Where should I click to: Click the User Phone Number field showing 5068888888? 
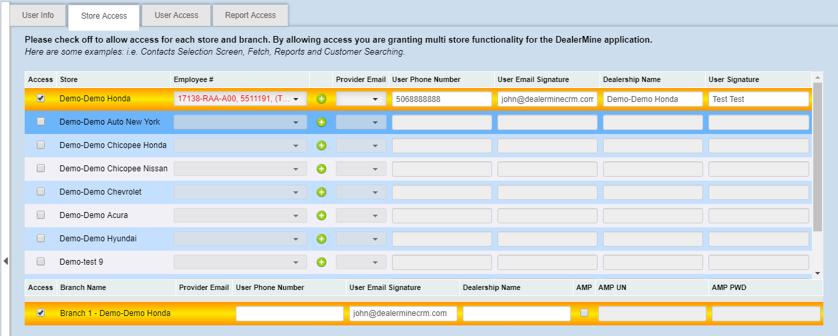pos(441,99)
